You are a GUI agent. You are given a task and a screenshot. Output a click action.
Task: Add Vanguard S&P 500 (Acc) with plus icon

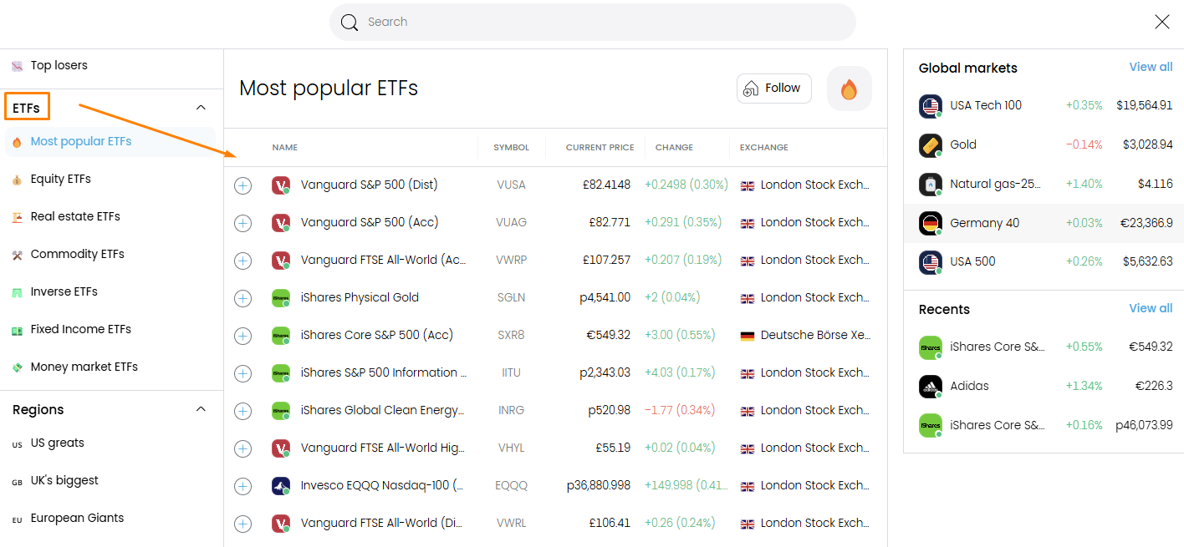pyautogui.click(x=242, y=223)
